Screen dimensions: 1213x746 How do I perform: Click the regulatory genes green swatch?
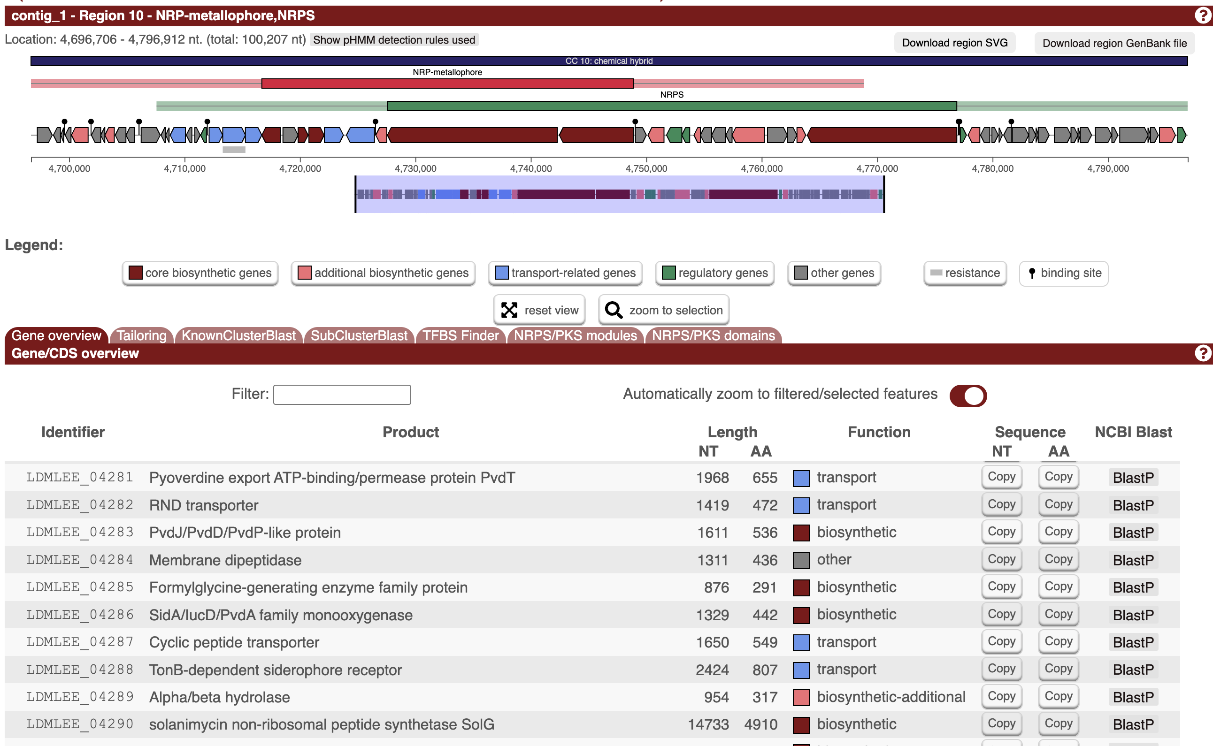(x=668, y=273)
